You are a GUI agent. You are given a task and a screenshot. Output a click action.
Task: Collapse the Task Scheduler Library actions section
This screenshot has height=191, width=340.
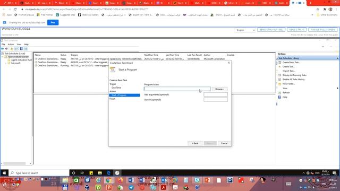pyautogui.click(x=338, y=58)
